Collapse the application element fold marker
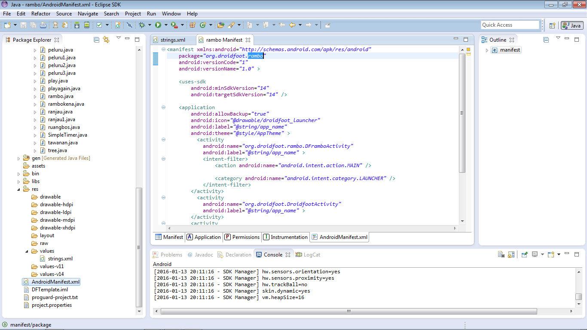 pyautogui.click(x=163, y=107)
